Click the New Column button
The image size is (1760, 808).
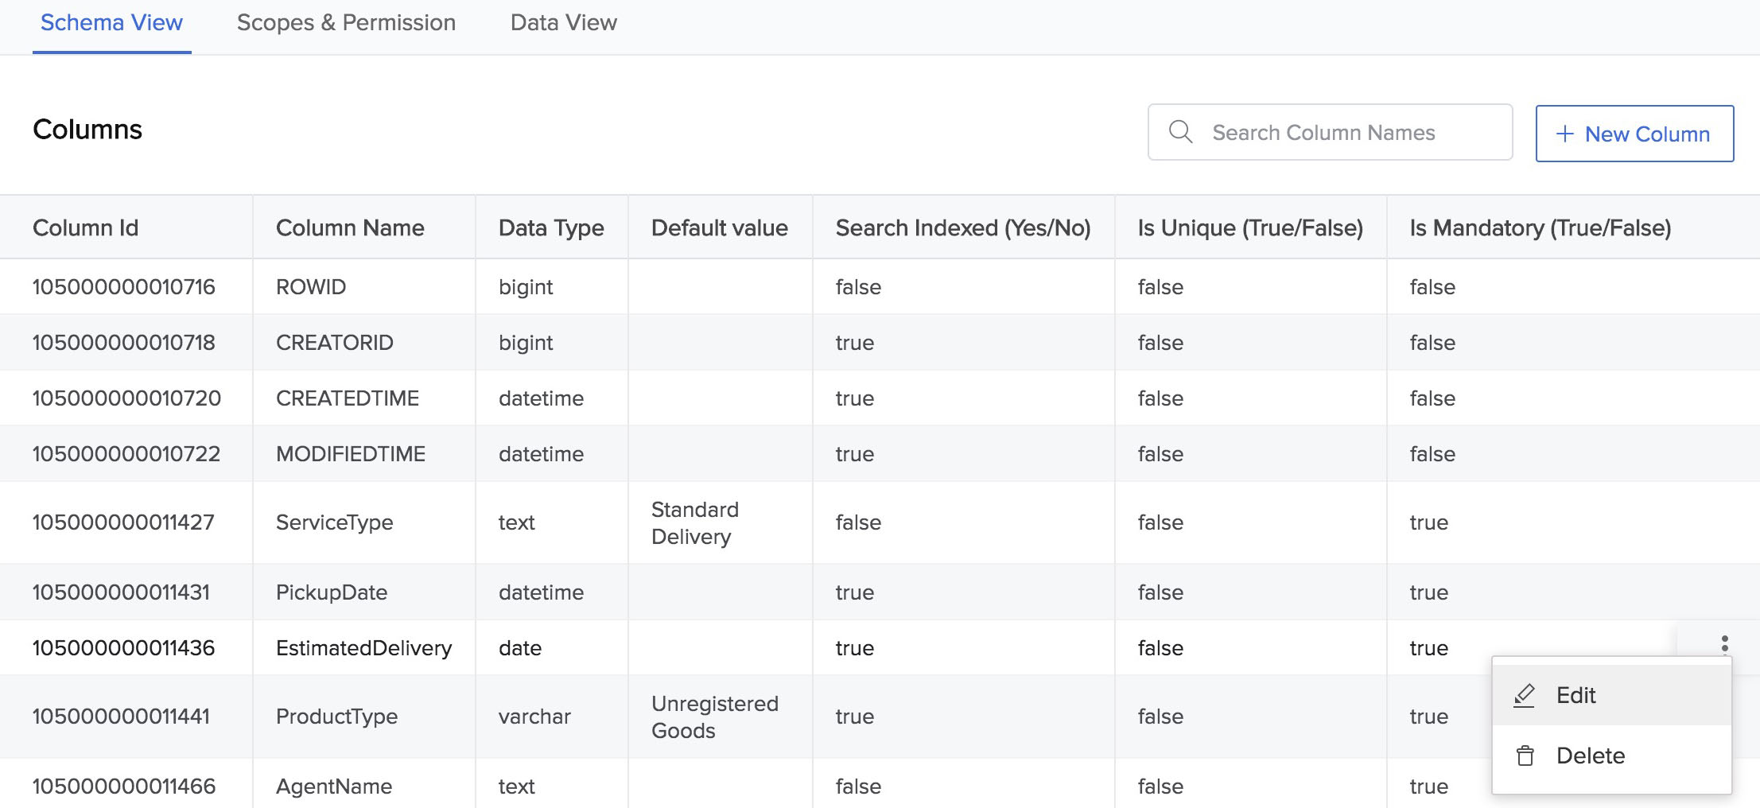(x=1634, y=134)
